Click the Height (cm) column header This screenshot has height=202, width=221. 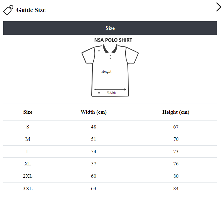click(176, 112)
